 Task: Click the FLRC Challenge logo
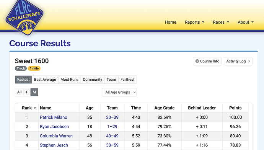coord(24,17)
